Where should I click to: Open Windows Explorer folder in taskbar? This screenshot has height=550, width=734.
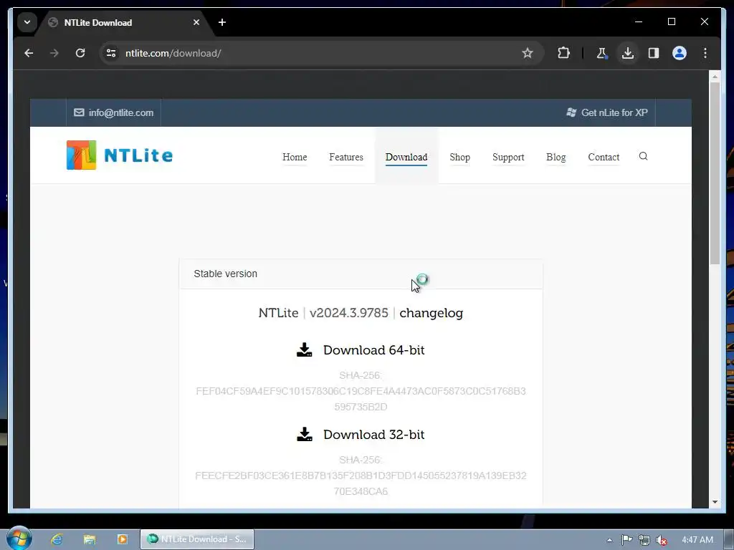click(90, 539)
